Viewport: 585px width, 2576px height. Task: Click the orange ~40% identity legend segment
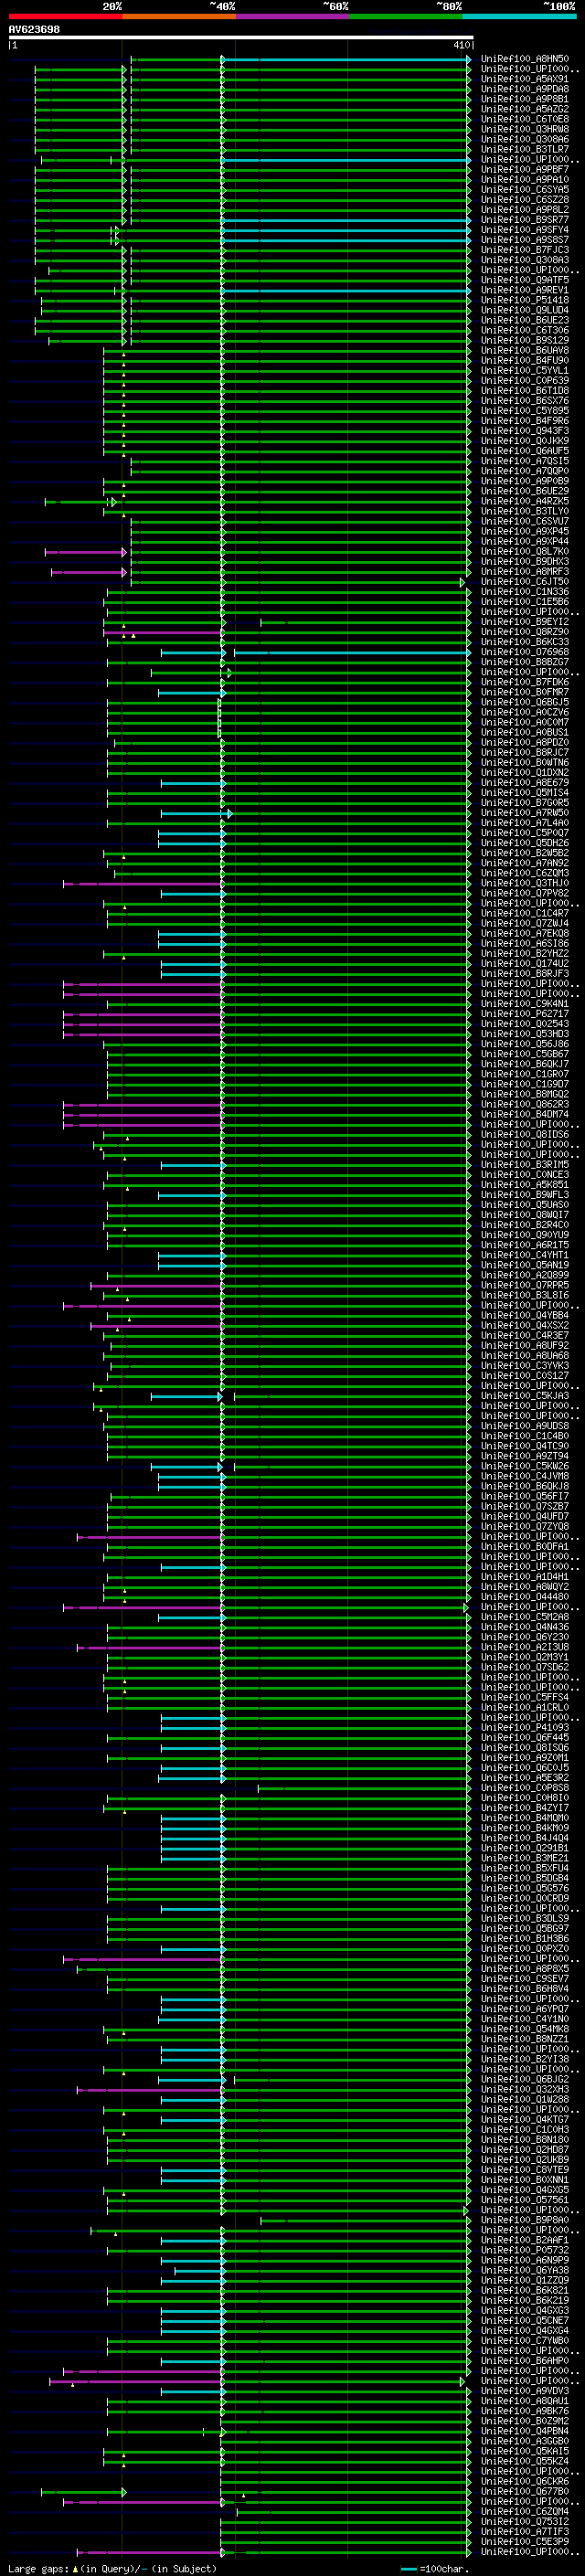[179, 16]
